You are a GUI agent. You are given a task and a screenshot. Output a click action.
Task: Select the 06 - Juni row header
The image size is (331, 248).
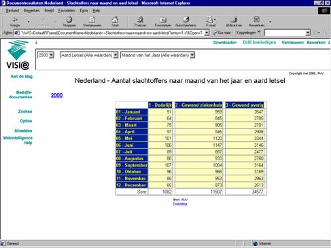coord(132,145)
